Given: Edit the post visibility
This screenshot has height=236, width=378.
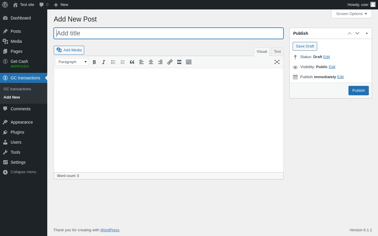Looking at the screenshot, I should point(332,67).
